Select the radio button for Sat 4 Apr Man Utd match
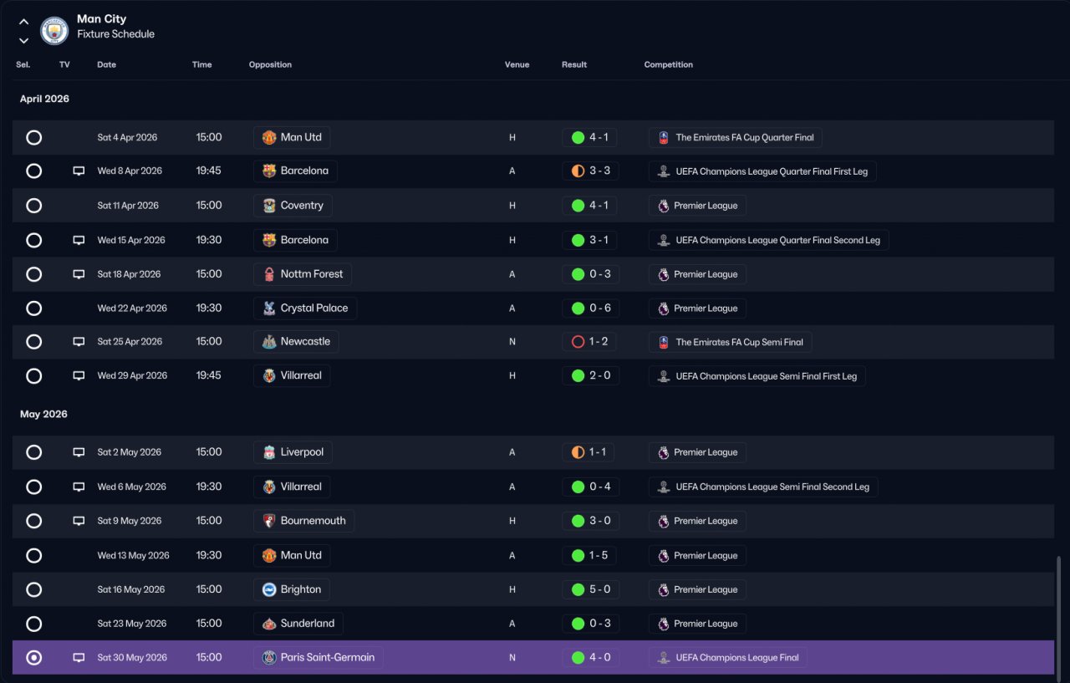Image resolution: width=1070 pixels, height=683 pixels. click(x=33, y=137)
